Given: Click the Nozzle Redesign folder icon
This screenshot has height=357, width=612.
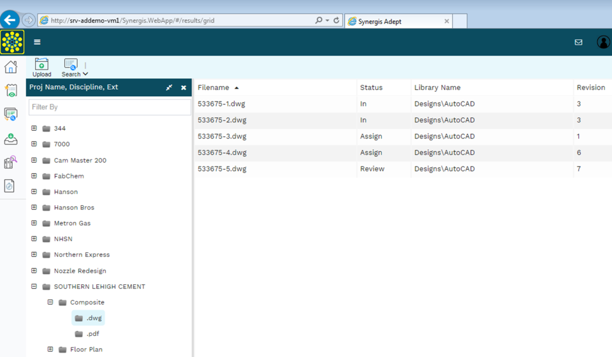Looking at the screenshot, I should tap(47, 271).
